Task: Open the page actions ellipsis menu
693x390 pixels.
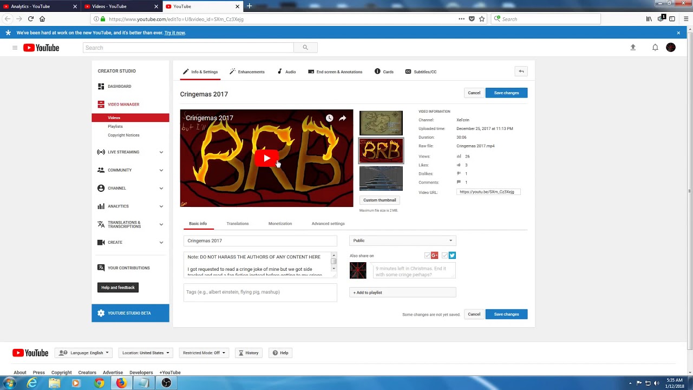Action: click(x=461, y=19)
